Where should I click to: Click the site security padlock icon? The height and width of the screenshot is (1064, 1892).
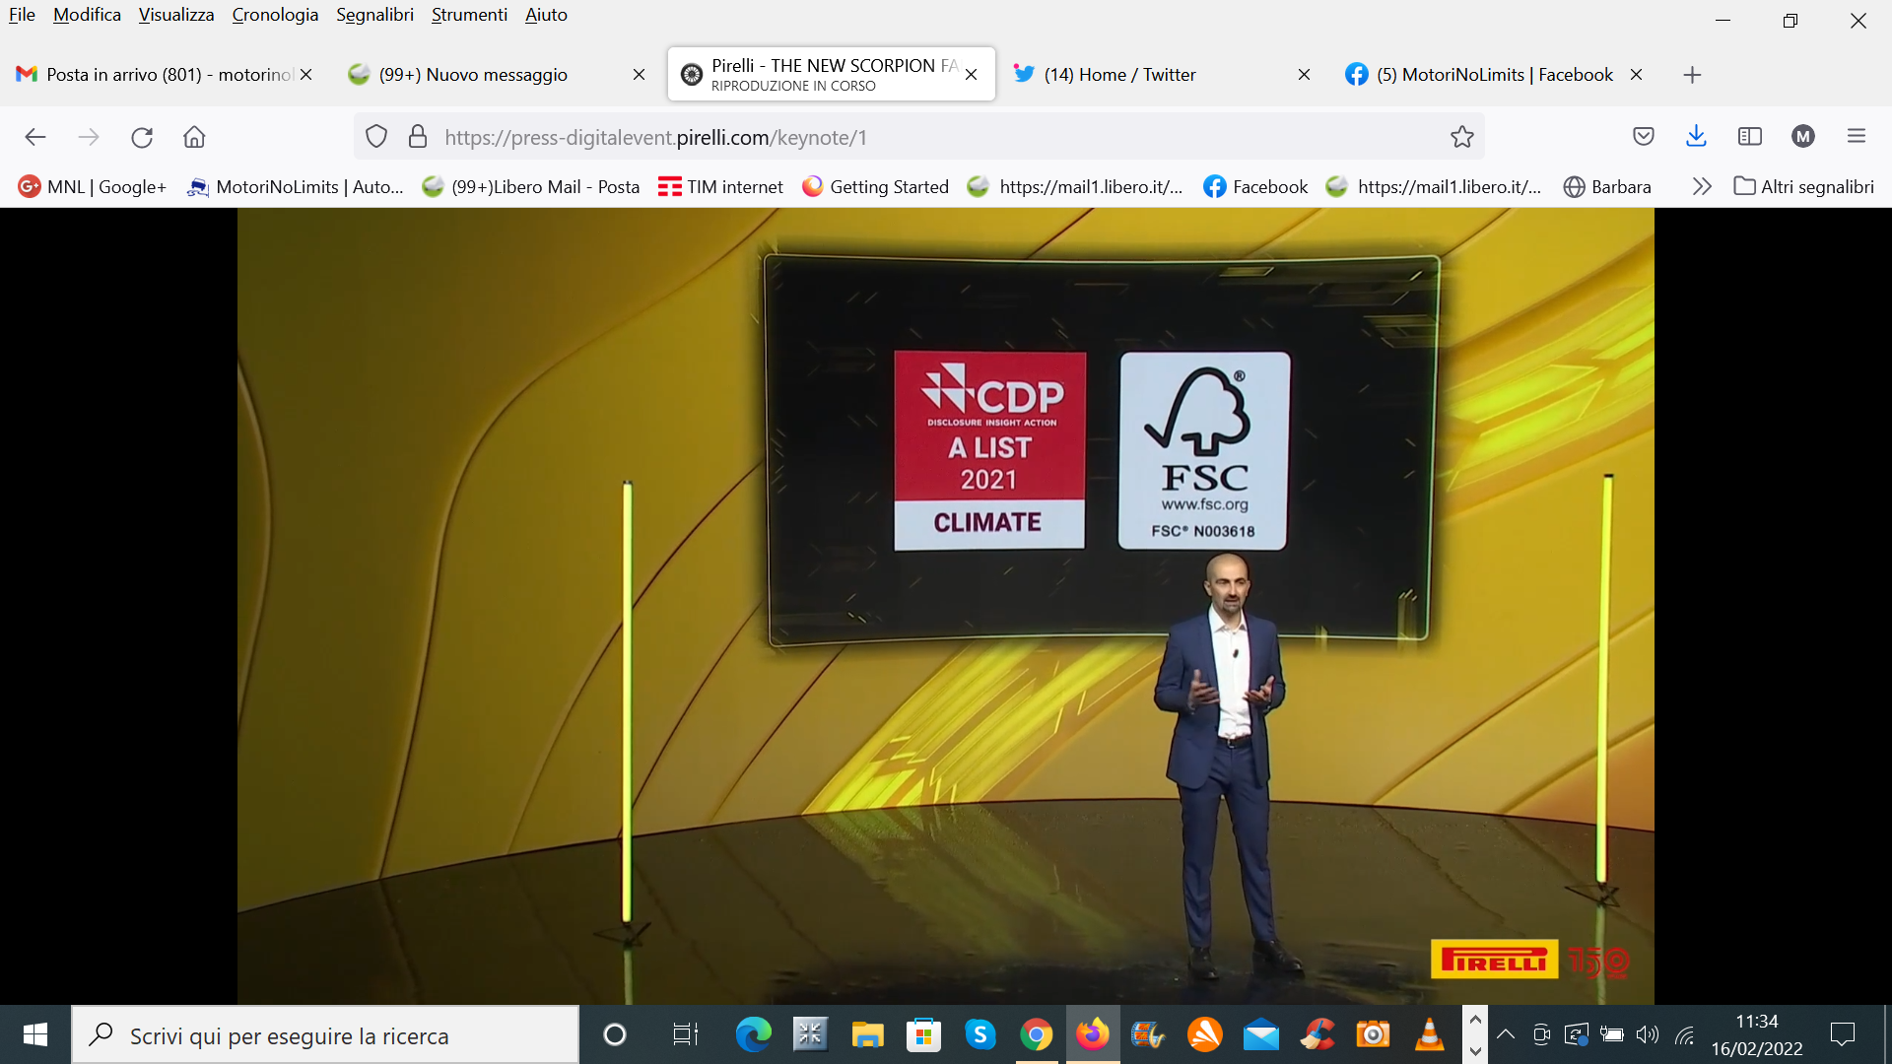pos(418,137)
